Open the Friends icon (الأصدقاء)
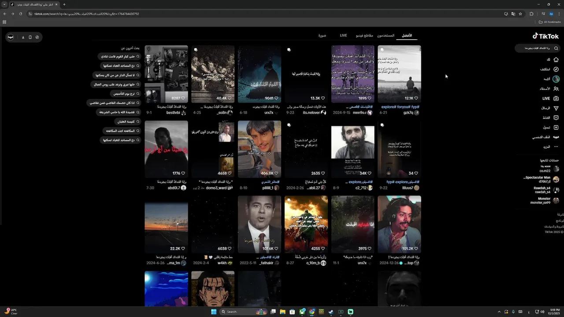The height and width of the screenshot is (317, 564). click(556, 88)
